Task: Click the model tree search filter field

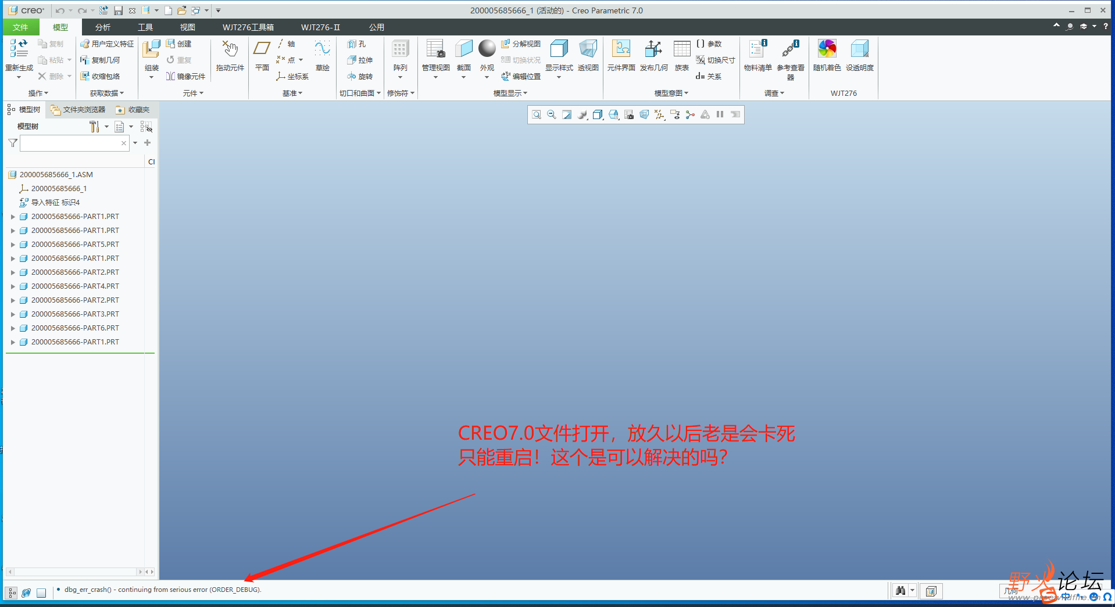Action: click(x=74, y=143)
